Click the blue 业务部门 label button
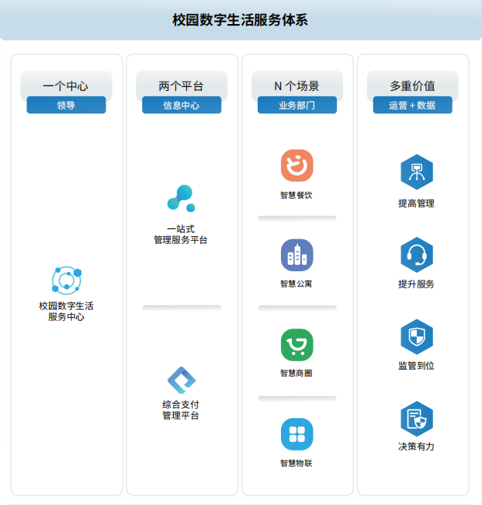Image resolution: width=482 pixels, height=505 pixels. click(x=296, y=105)
